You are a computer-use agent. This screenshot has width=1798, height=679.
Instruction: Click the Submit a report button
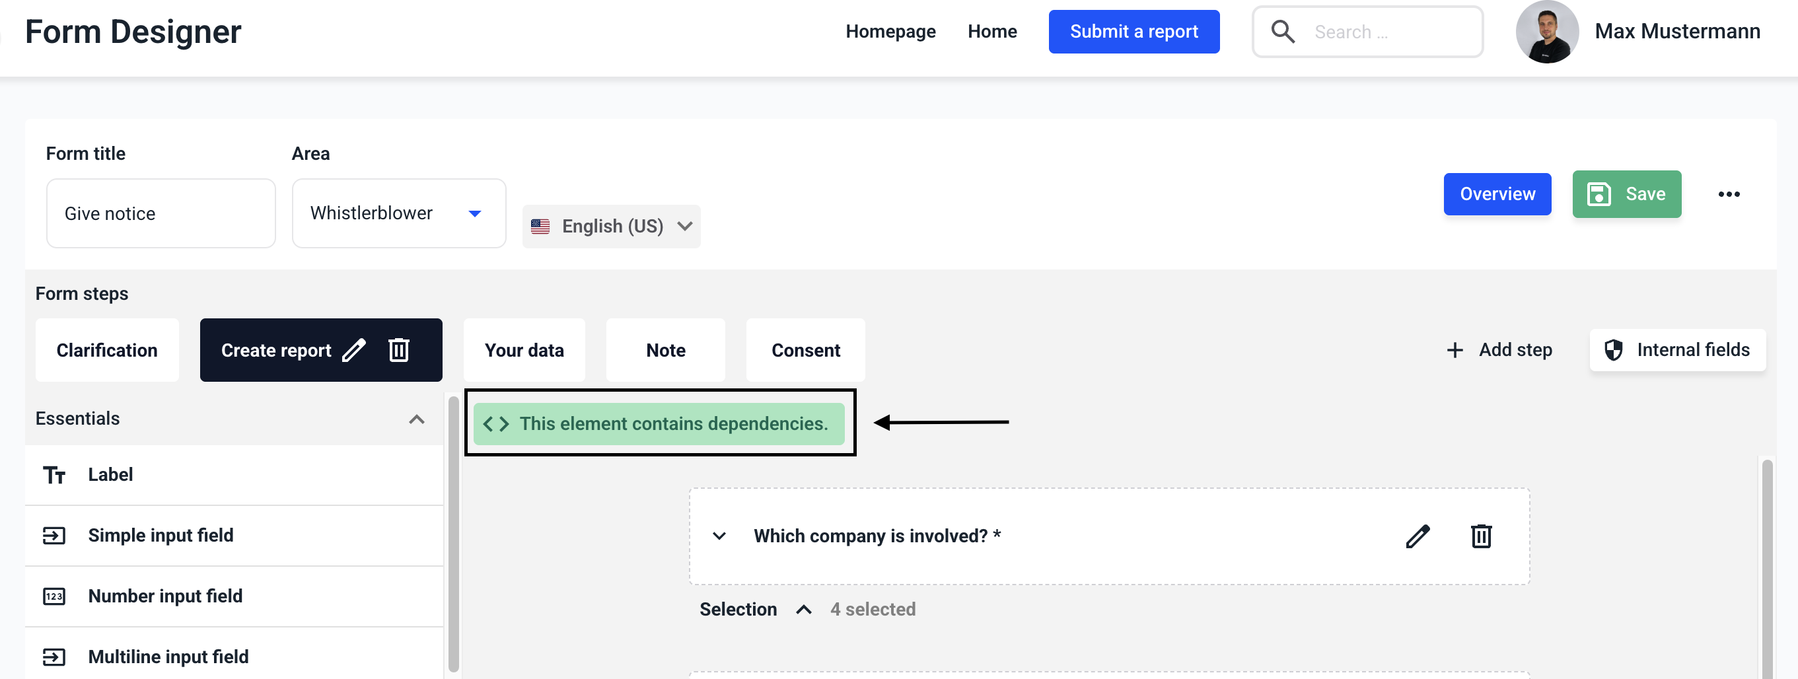click(1133, 32)
